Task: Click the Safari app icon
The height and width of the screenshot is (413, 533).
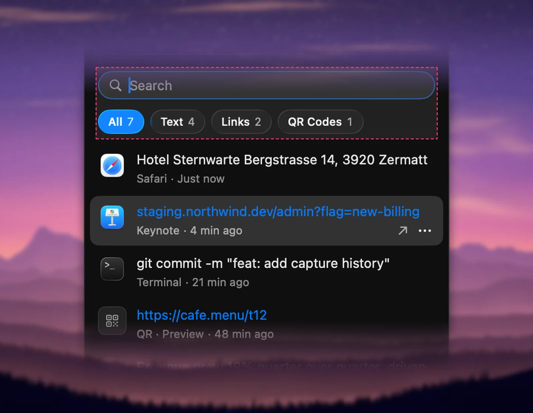Action: 112,165
